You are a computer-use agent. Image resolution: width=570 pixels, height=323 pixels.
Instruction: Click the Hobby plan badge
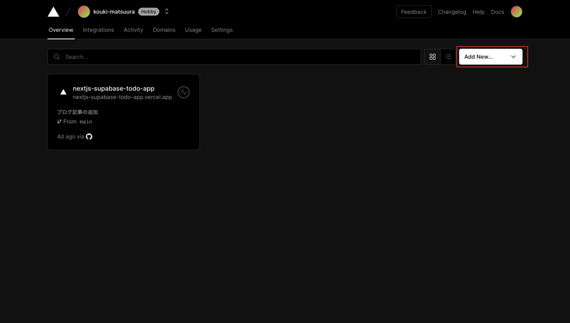(149, 11)
